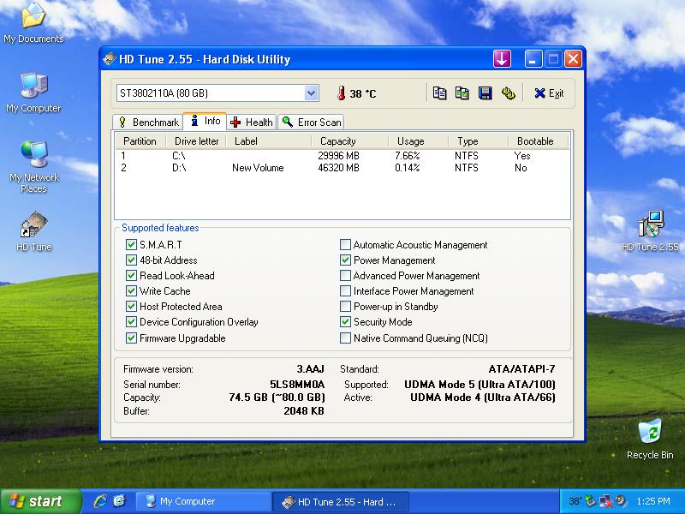
Task: Enable Automatic Acoustic Management checkbox
Action: coord(345,245)
